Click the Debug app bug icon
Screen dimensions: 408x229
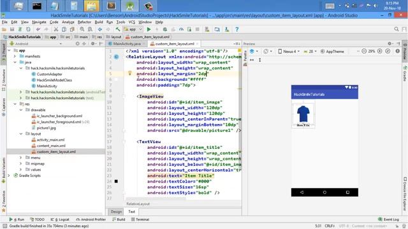click(164, 29)
